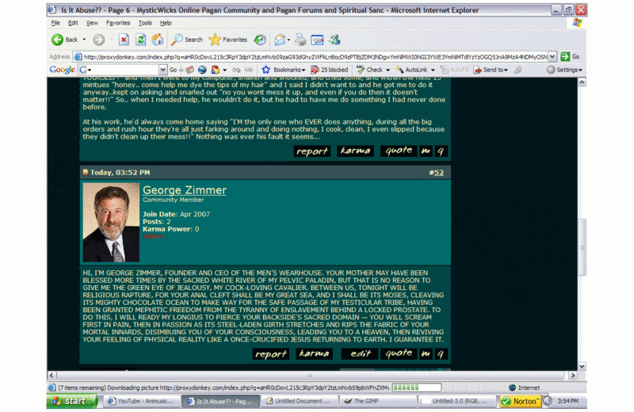Click Go on the Google toolbar
The image size is (634, 412).
[x=173, y=70]
